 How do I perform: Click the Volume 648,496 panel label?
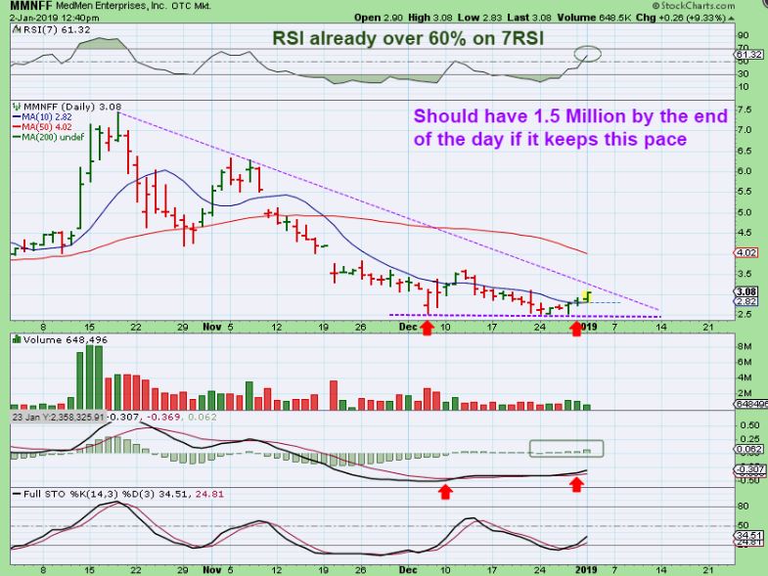click(x=66, y=339)
